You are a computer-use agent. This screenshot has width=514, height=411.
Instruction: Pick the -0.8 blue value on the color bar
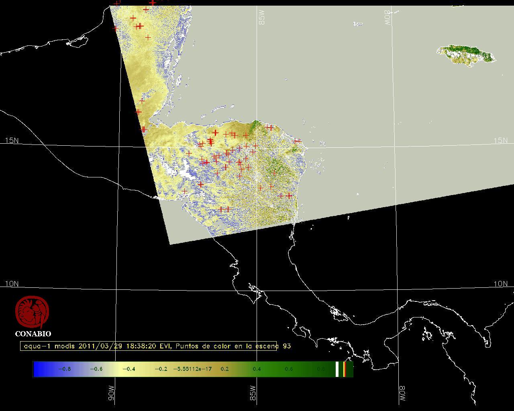pyautogui.click(x=64, y=369)
